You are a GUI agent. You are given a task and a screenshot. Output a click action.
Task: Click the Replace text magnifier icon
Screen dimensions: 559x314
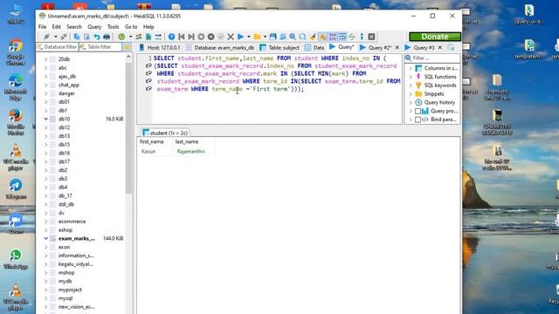pos(303,37)
